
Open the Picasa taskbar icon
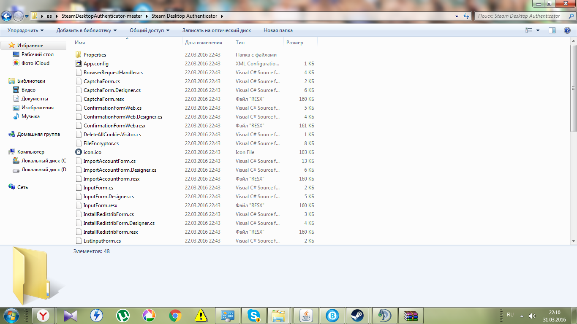(149, 316)
